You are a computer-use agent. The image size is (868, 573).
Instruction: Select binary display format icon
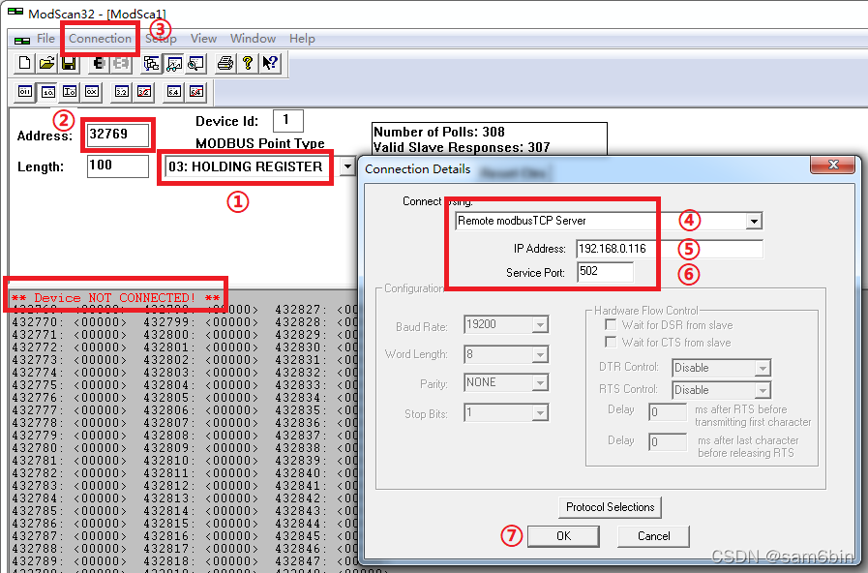point(25,92)
